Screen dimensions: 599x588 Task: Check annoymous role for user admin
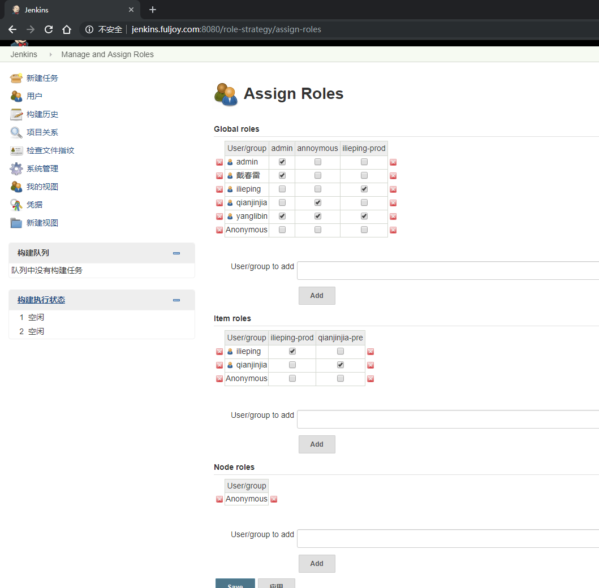tap(318, 162)
